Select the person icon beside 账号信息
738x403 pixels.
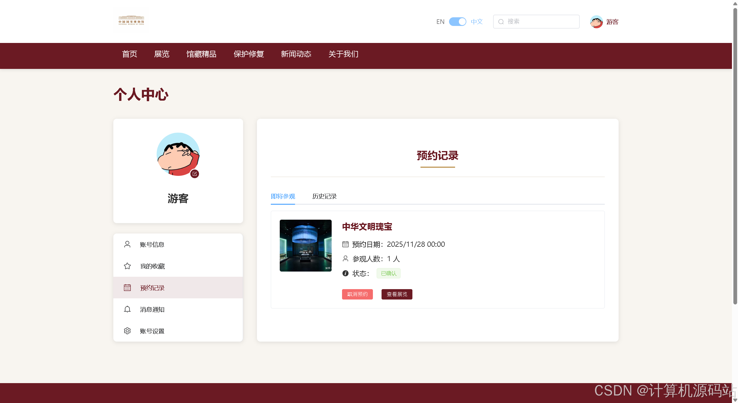(127, 244)
